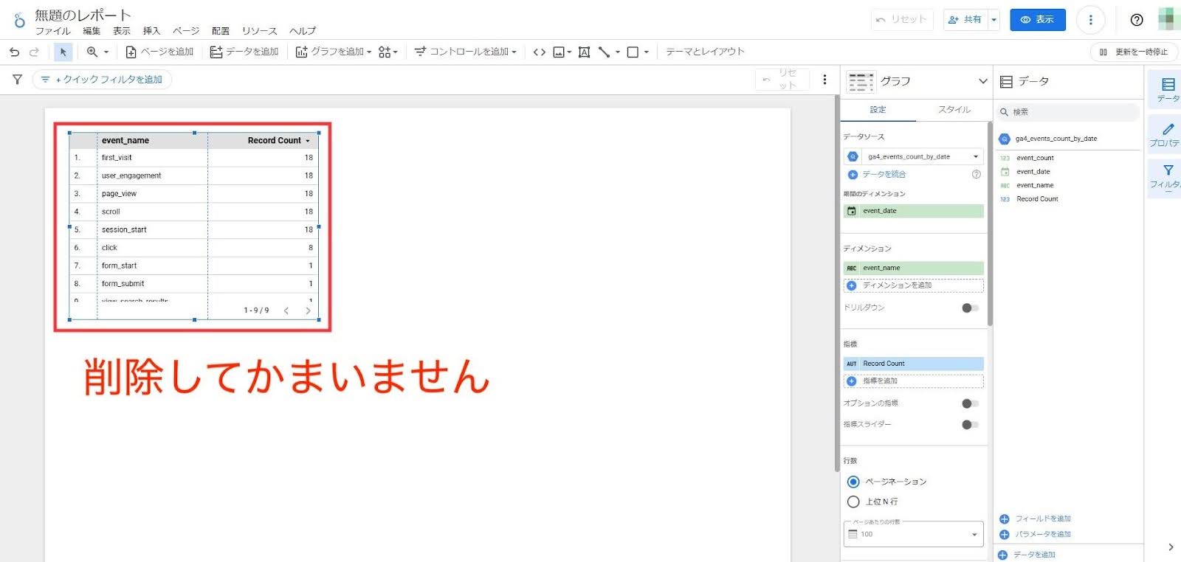Expand the グラフ chart type chevron

click(x=982, y=81)
